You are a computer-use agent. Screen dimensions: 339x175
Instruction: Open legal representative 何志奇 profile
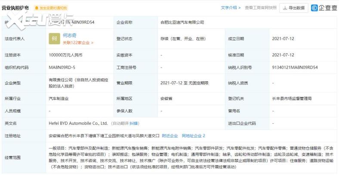(x=69, y=35)
